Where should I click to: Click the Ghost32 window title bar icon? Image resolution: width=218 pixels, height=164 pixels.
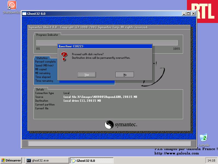tap(24, 14)
